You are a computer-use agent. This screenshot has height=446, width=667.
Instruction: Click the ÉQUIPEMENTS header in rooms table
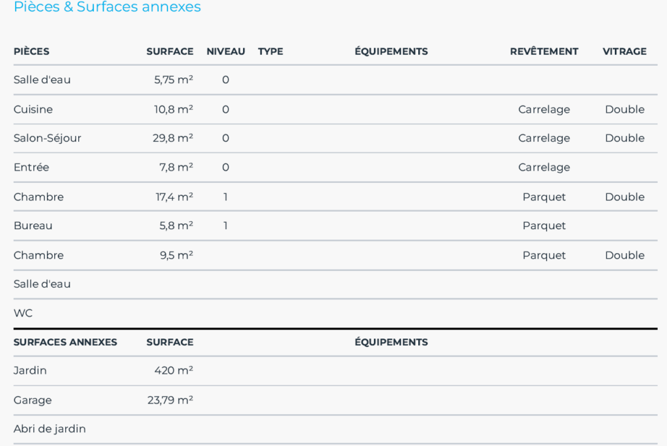pos(391,51)
